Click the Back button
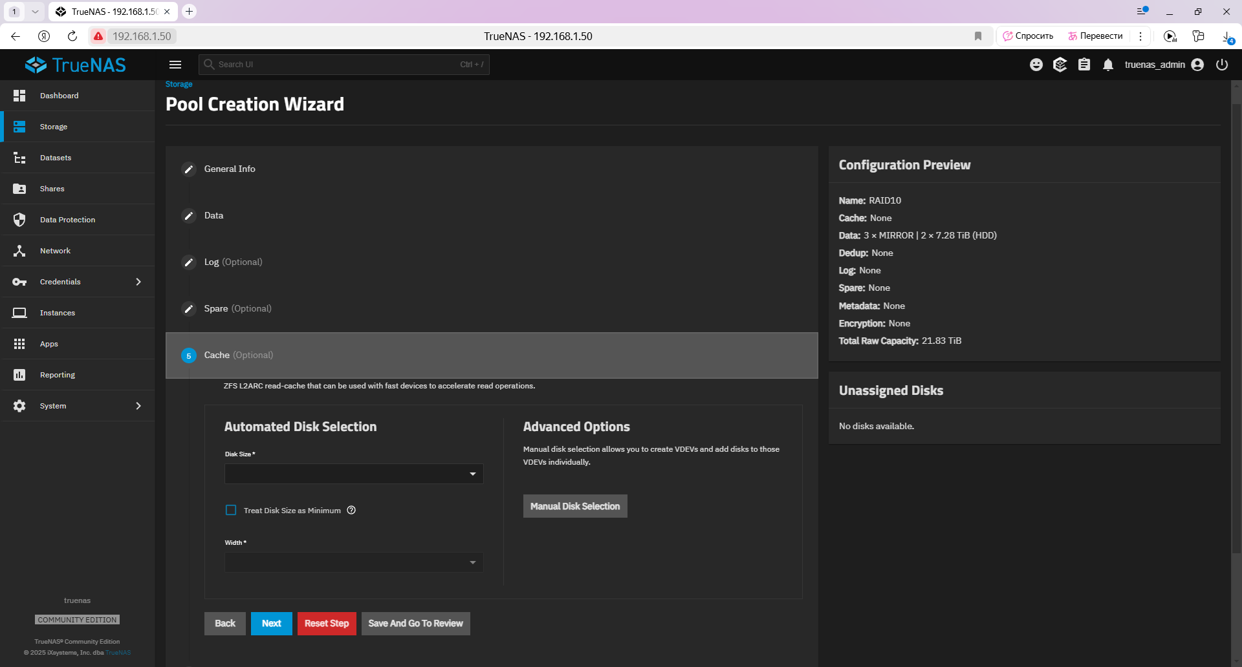Image resolution: width=1242 pixels, height=667 pixels. (225, 624)
